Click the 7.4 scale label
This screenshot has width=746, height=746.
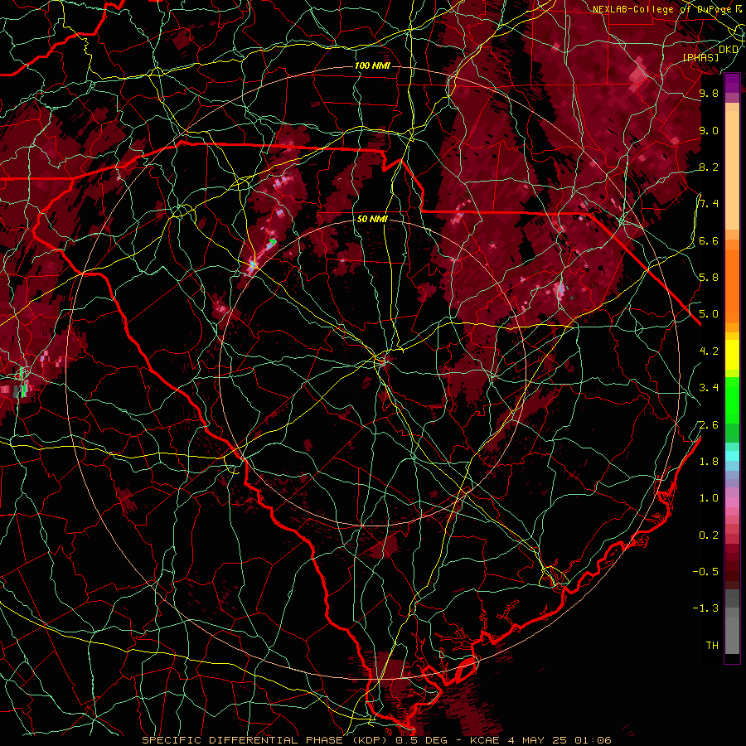[709, 204]
